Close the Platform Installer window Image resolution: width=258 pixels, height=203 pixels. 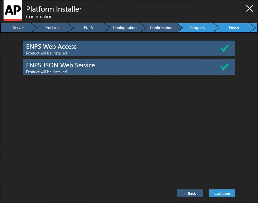pos(249,8)
